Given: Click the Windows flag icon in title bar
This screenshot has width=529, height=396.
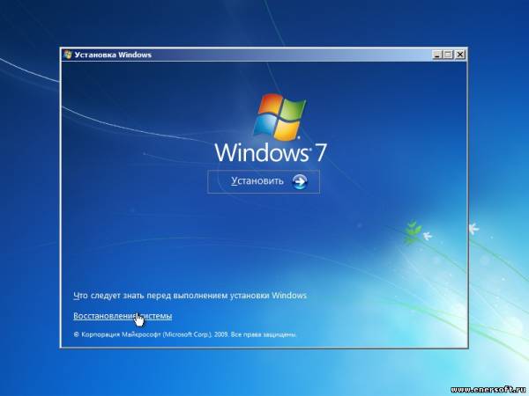Looking at the screenshot, I should click(68, 55).
